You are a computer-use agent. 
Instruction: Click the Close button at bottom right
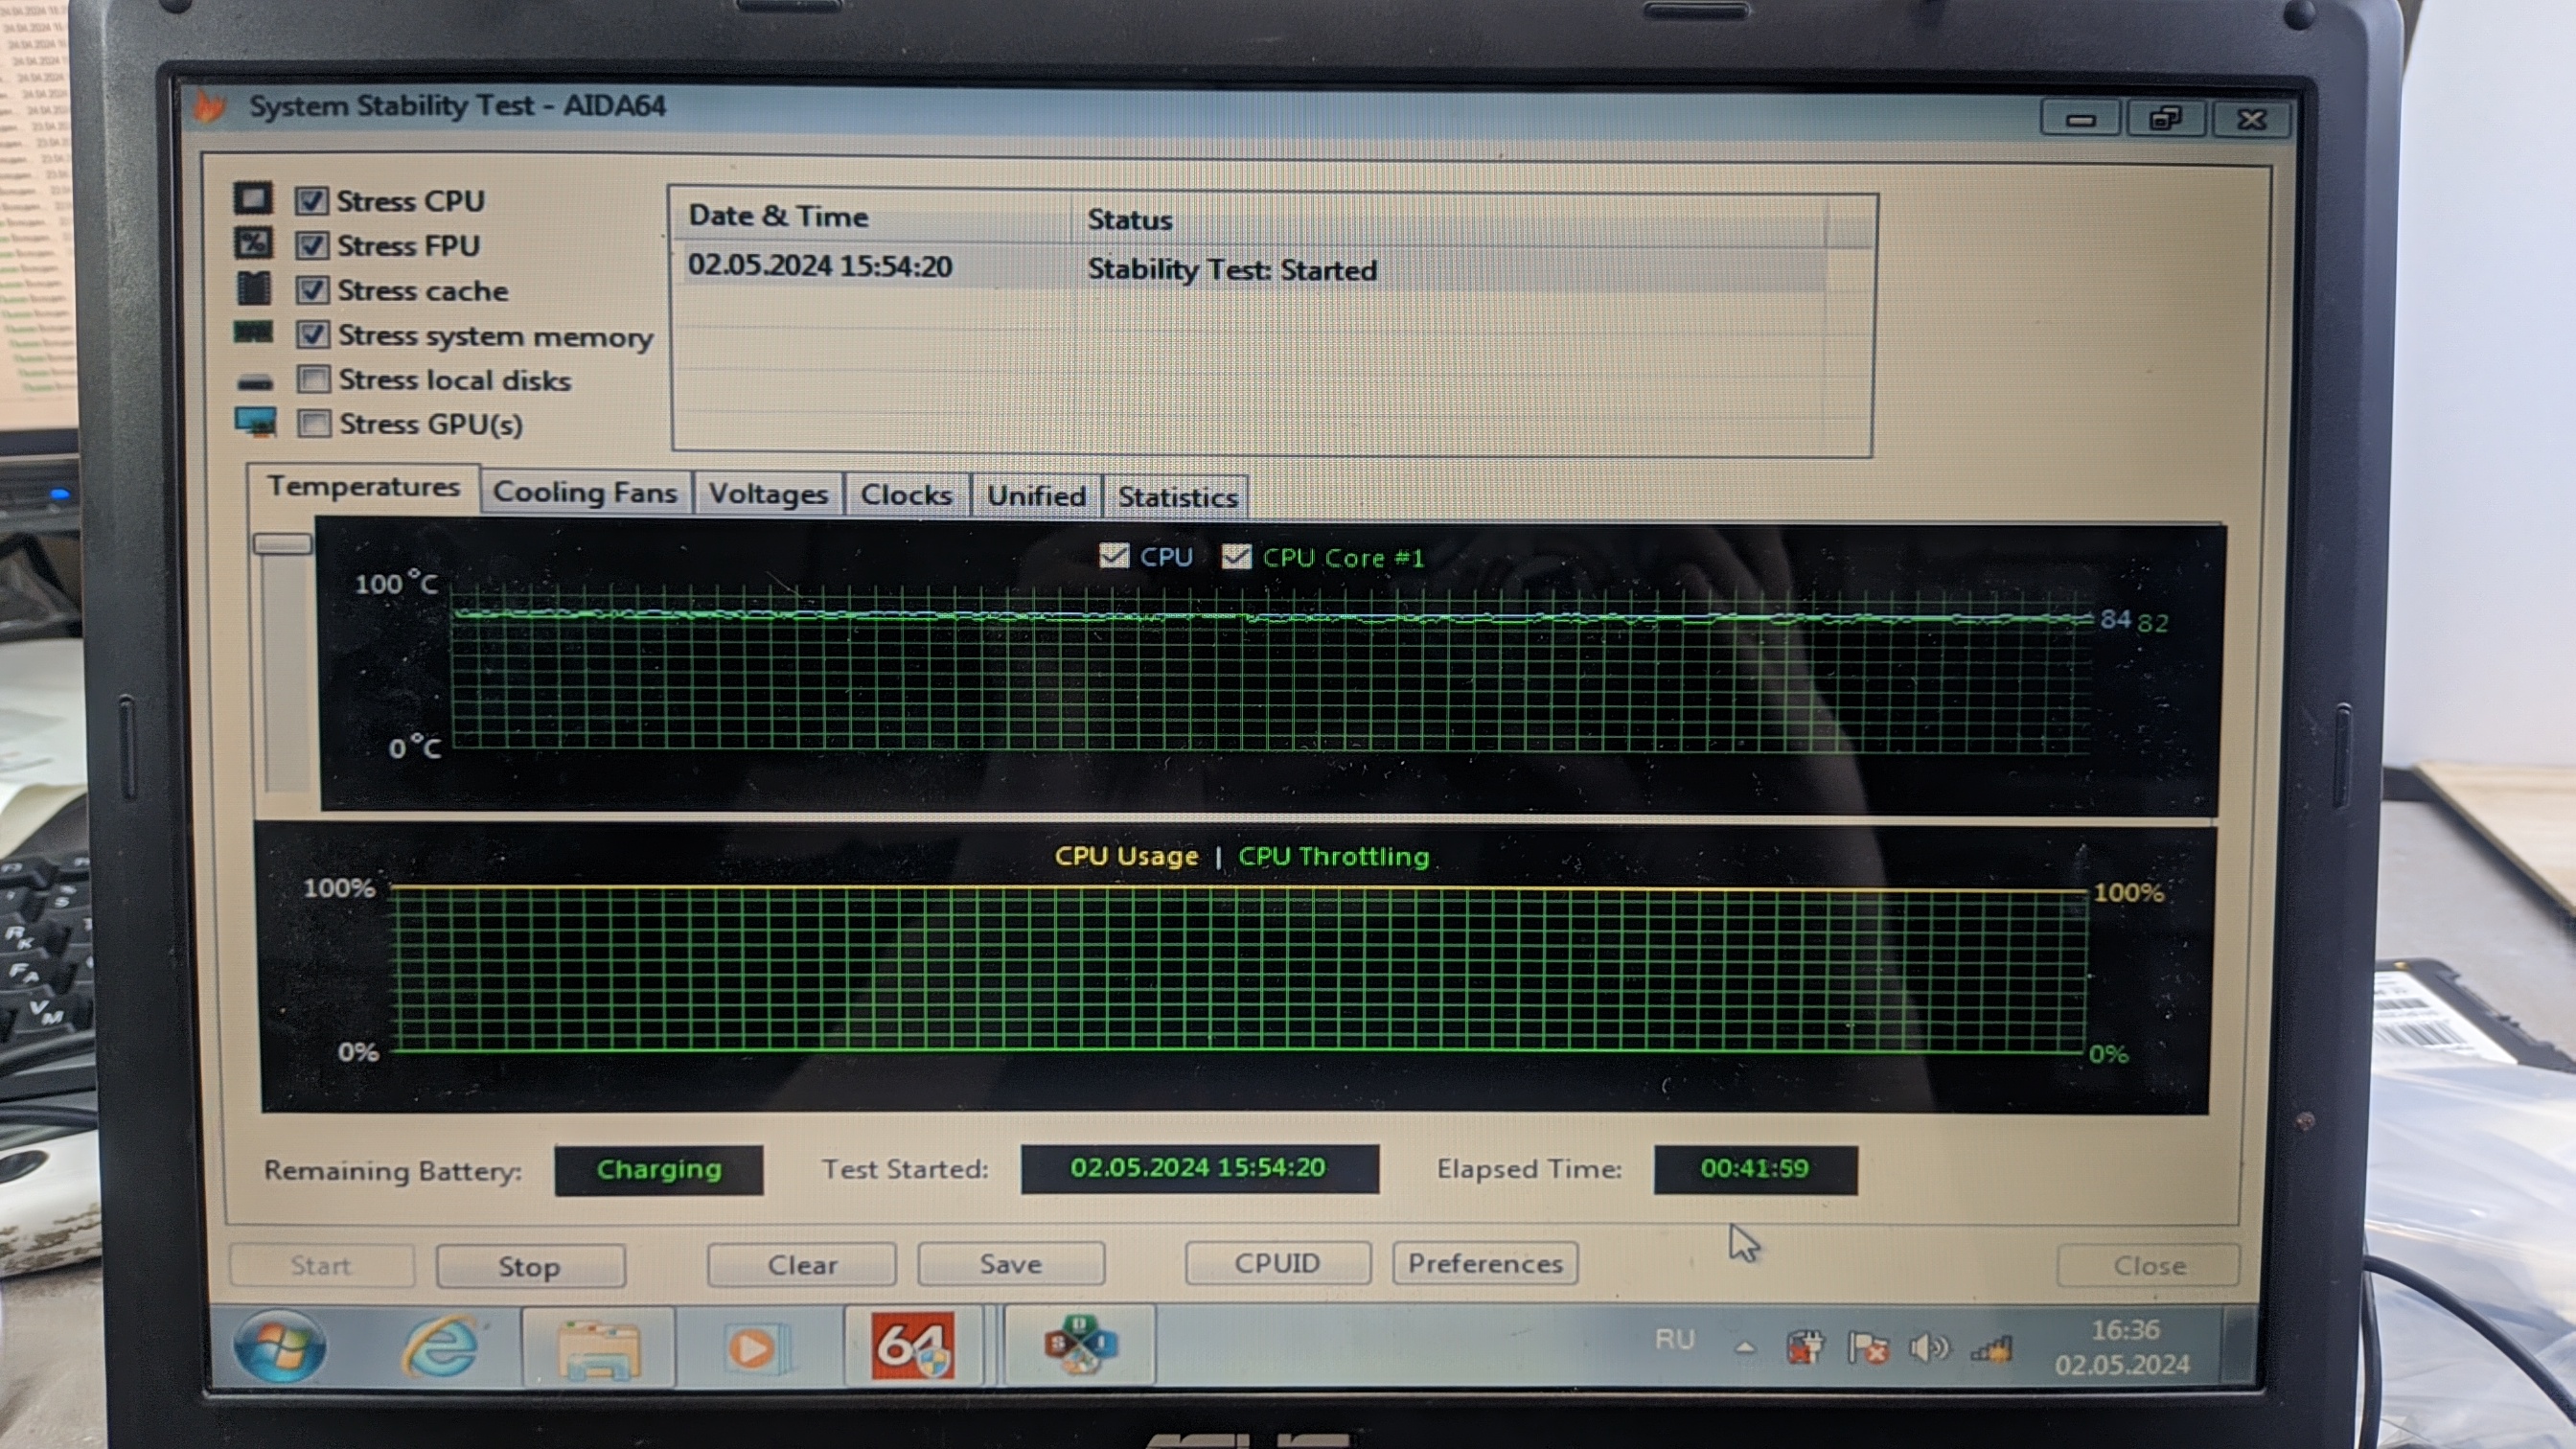(2149, 1266)
